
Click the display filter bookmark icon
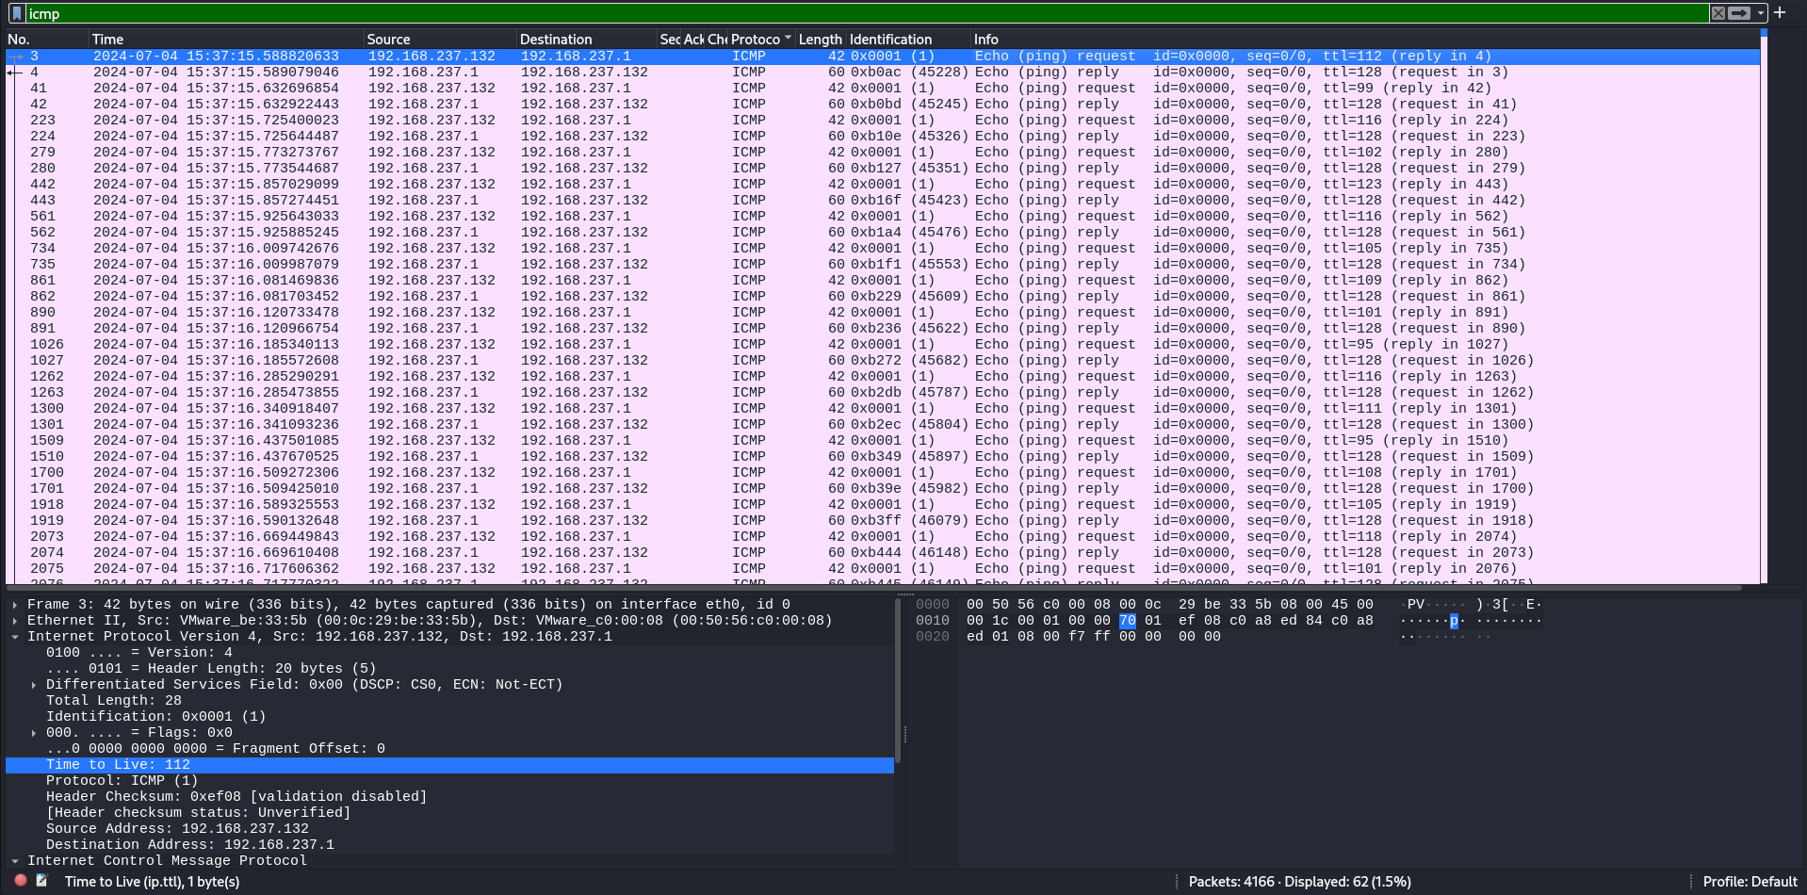coord(16,13)
